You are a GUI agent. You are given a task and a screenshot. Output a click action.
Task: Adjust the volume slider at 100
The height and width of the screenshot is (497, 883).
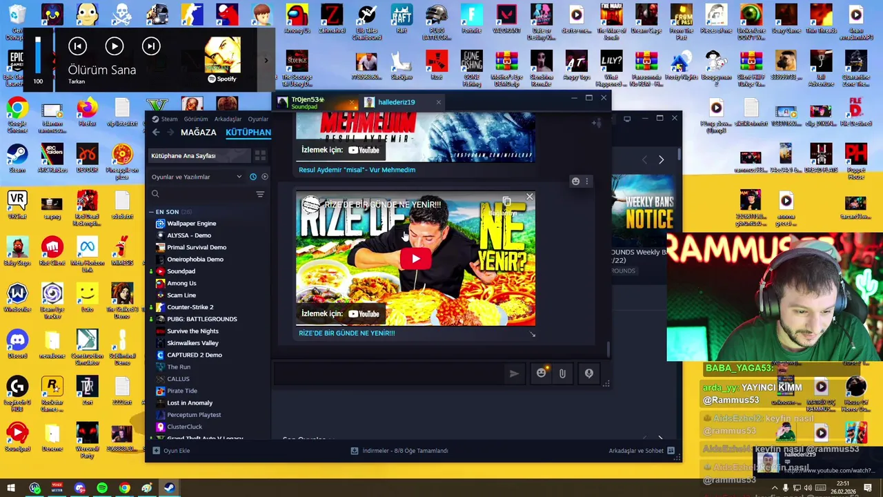[38, 55]
